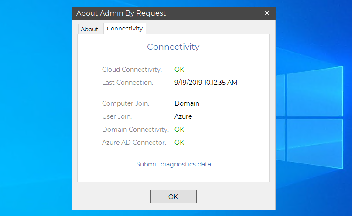Click the Submit diagnostics data link

[x=174, y=164]
